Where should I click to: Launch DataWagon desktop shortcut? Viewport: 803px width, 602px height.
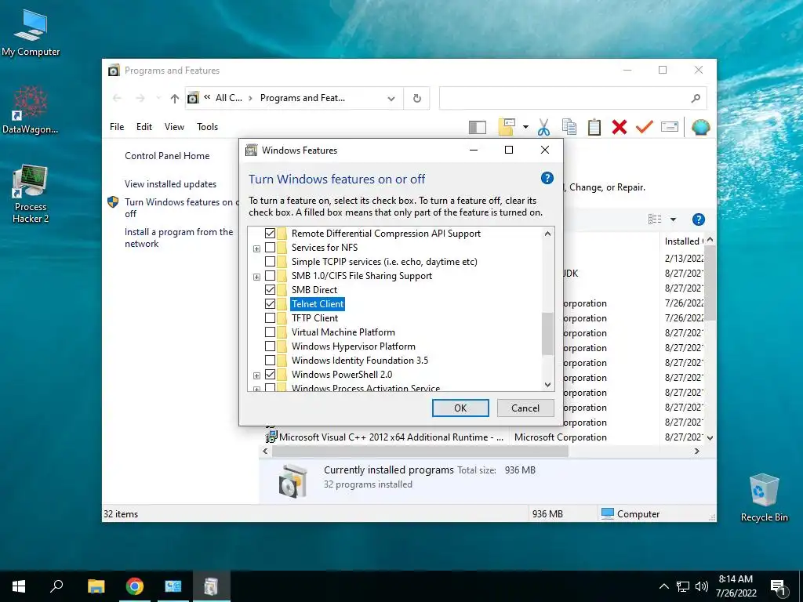(31, 110)
